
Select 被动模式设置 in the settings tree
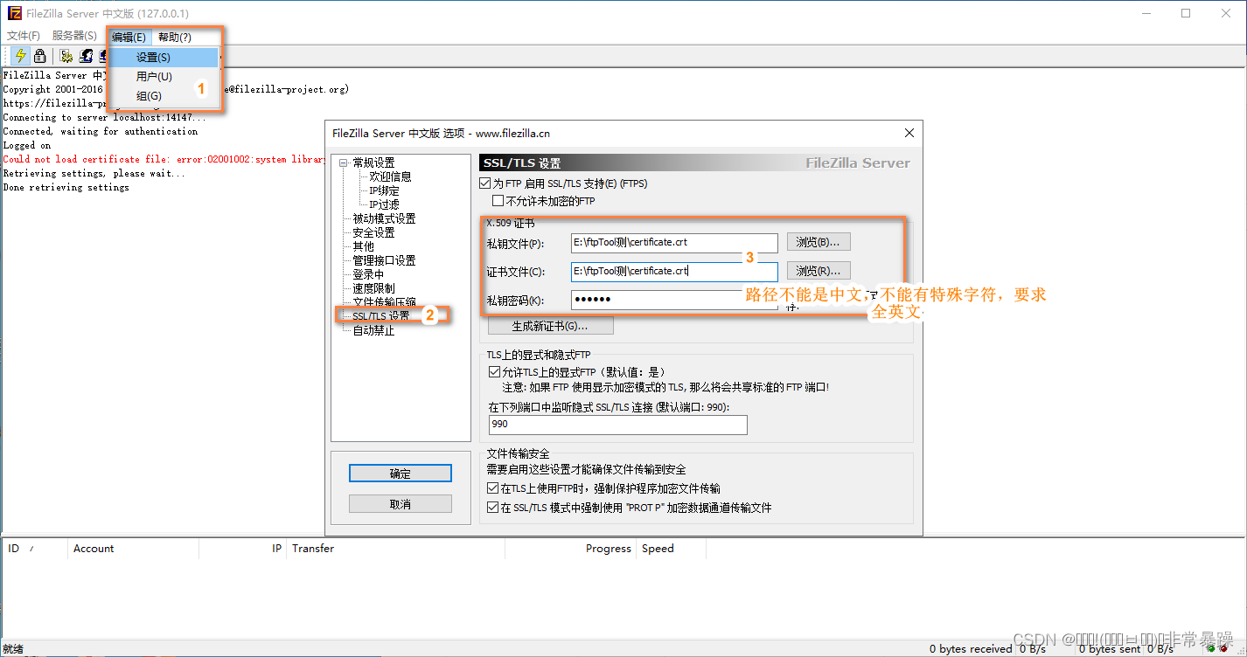pyautogui.click(x=384, y=218)
